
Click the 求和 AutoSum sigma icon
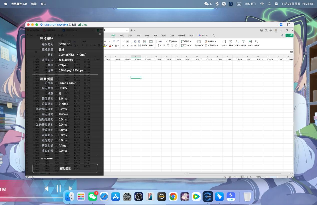pyautogui.click(x=231, y=42)
